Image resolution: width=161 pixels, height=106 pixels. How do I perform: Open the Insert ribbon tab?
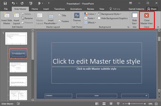click(x=46, y=9)
